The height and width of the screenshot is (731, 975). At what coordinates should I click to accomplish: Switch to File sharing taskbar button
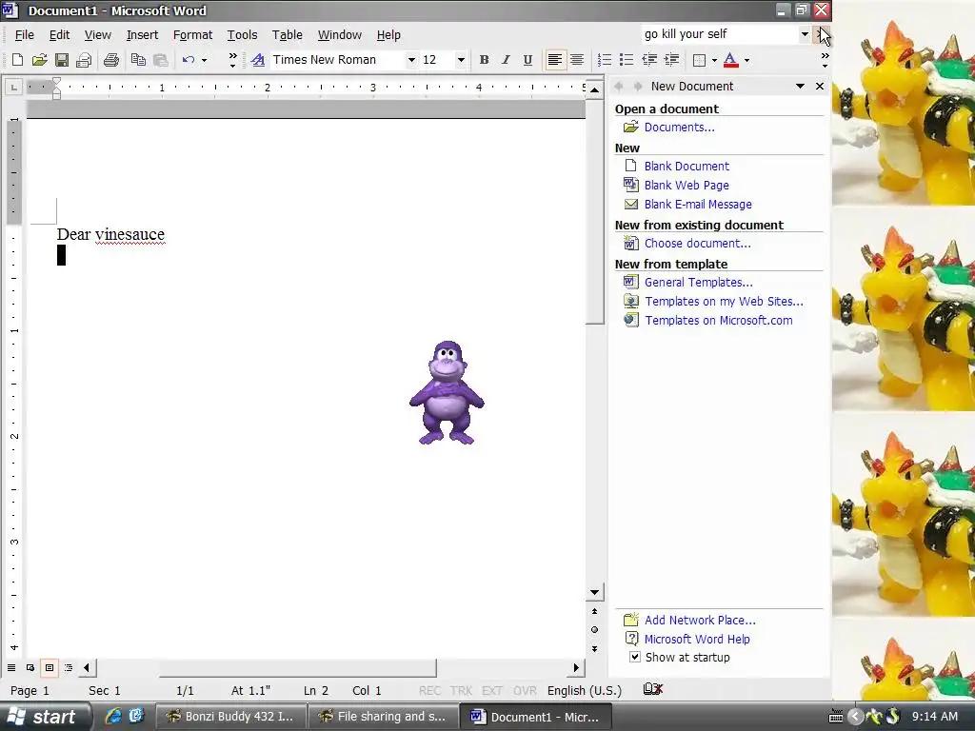click(383, 716)
